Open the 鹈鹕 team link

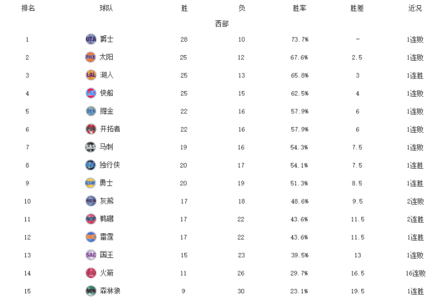click(107, 219)
